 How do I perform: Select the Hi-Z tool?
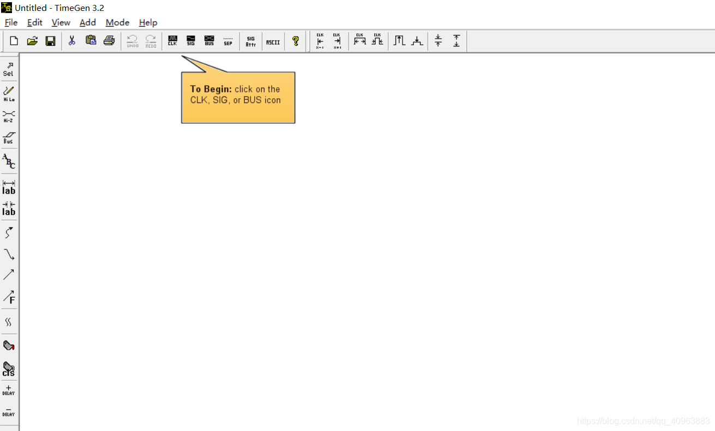click(8, 115)
